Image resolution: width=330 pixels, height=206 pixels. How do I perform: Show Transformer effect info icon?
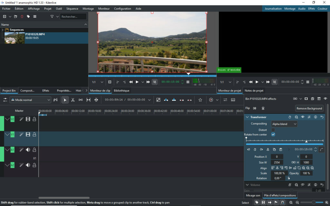[x=315, y=117]
